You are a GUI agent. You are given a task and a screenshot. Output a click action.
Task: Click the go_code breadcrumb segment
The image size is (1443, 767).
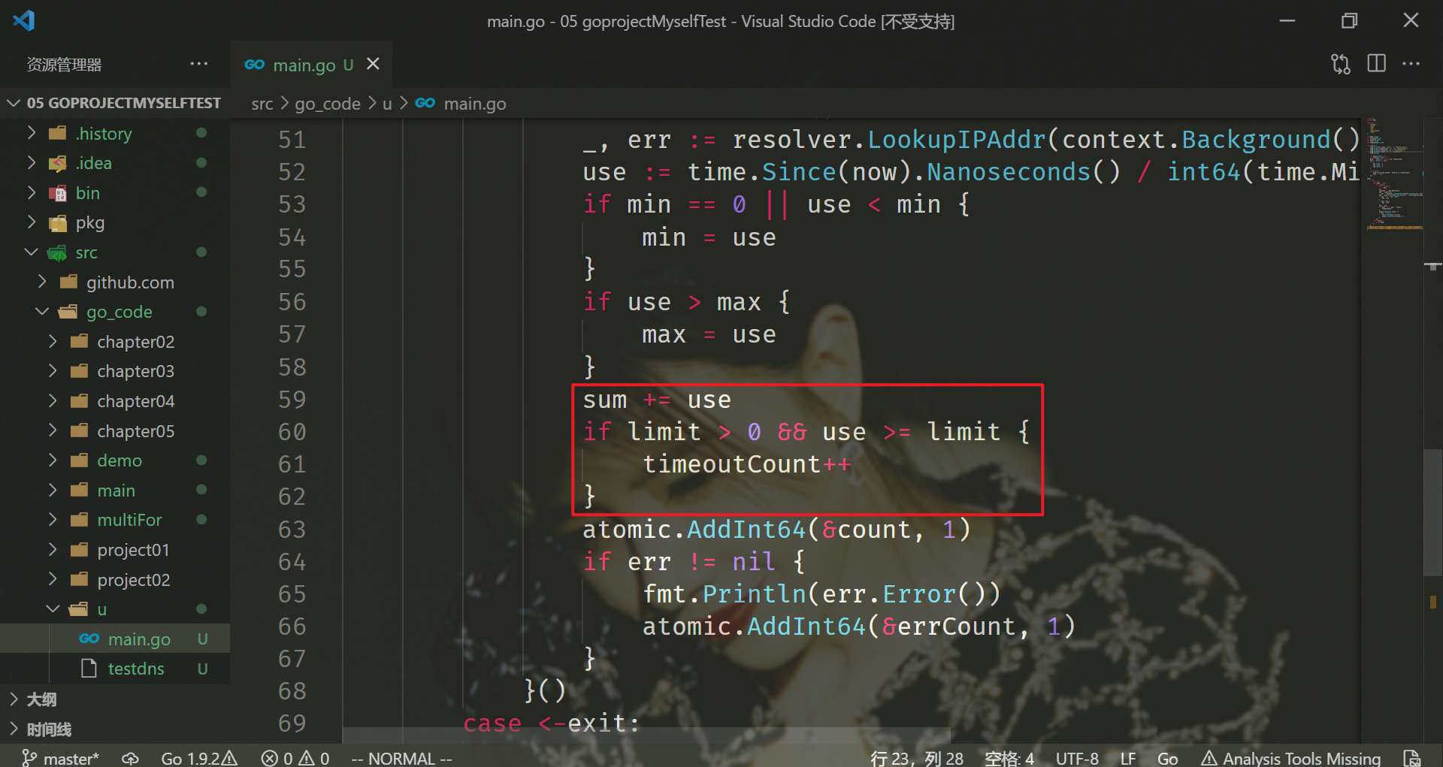[328, 104]
